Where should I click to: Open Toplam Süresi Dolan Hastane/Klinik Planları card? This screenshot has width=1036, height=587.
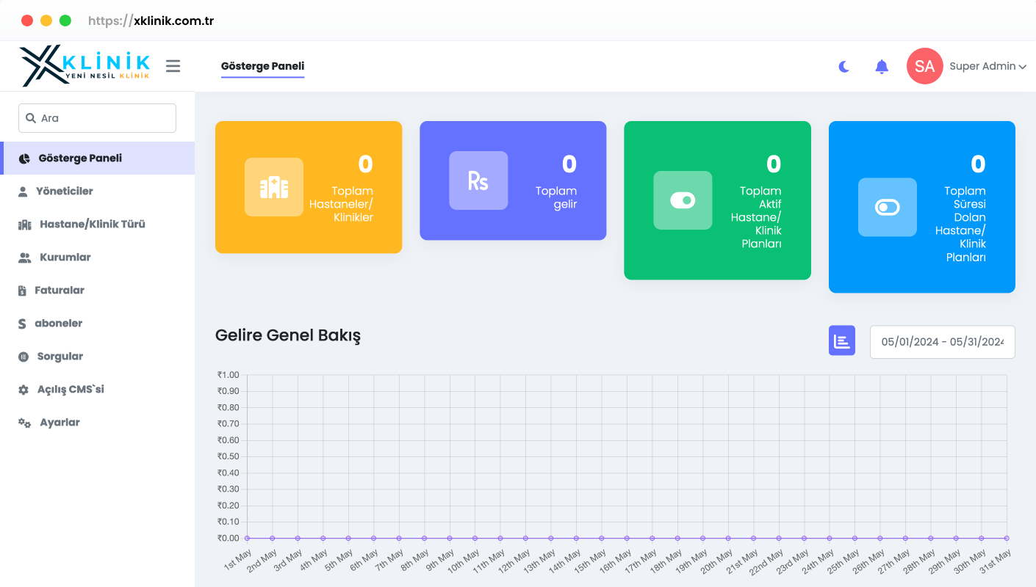[922, 207]
